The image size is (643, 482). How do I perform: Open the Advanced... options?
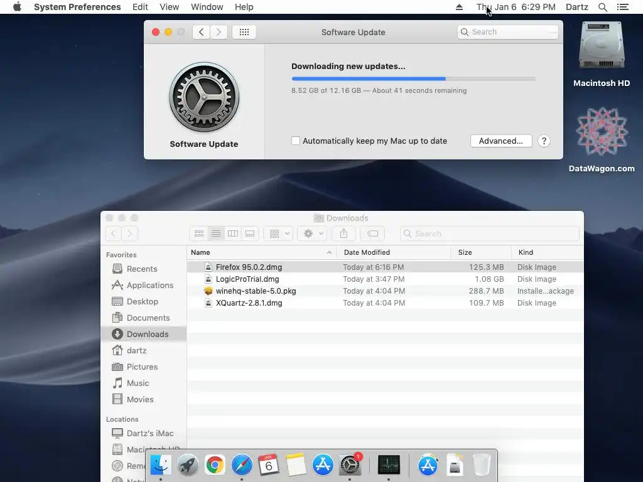(501, 141)
